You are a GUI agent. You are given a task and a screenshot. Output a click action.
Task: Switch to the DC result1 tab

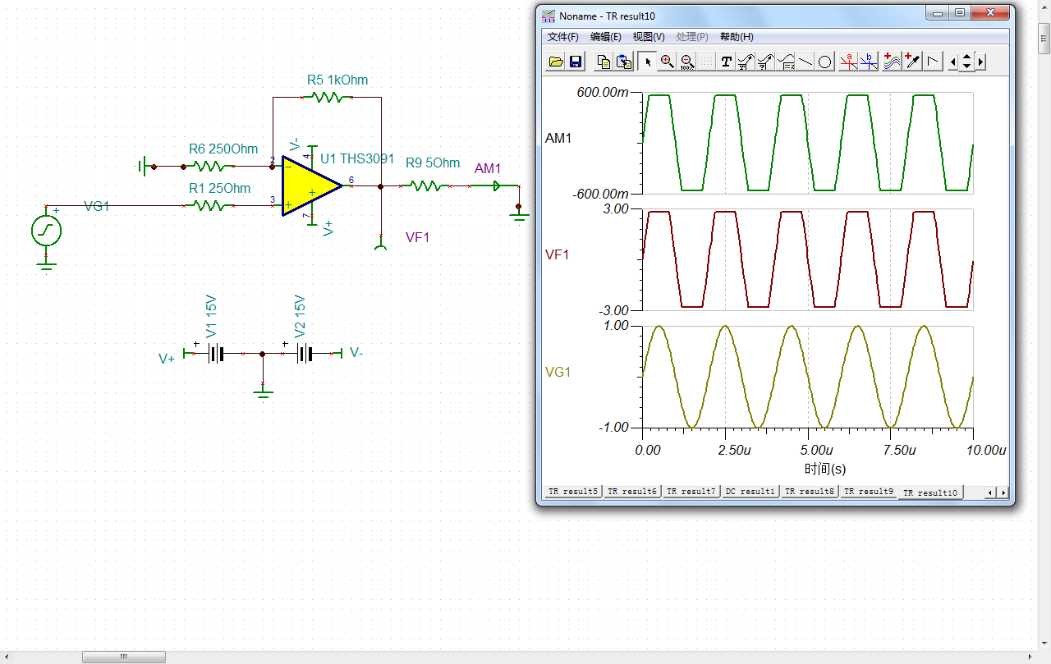tap(750, 492)
